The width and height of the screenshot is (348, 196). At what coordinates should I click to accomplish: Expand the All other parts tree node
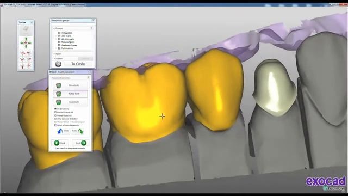(x=56, y=39)
